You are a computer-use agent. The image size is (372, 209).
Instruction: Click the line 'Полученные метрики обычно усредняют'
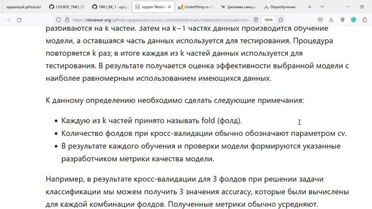[x=243, y=204]
